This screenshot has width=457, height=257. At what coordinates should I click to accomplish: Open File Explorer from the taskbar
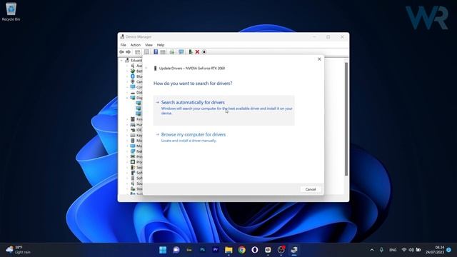[x=228, y=250]
